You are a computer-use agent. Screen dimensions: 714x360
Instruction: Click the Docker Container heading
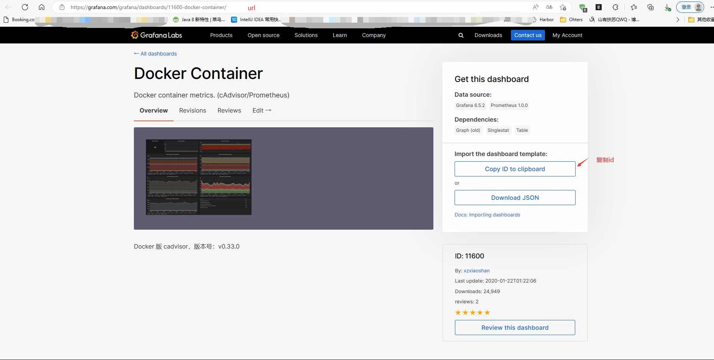click(198, 73)
